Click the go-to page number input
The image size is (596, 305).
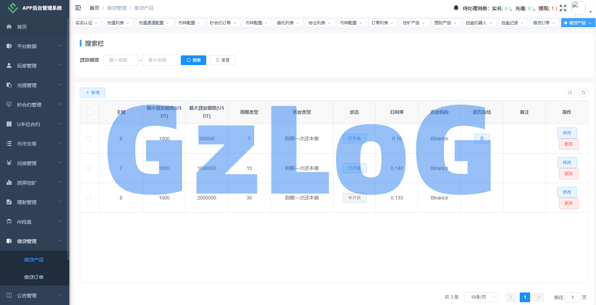pyautogui.click(x=572, y=297)
